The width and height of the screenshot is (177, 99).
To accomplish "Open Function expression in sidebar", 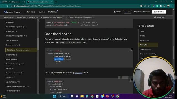I will (13, 91).
